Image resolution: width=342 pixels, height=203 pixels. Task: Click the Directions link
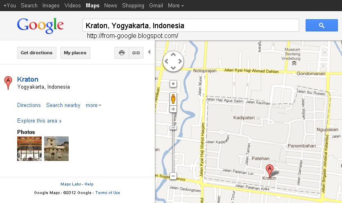[x=29, y=105]
